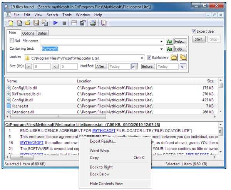Toggle the Expert User checkbox
231x190 pixels.
tap(194, 31)
